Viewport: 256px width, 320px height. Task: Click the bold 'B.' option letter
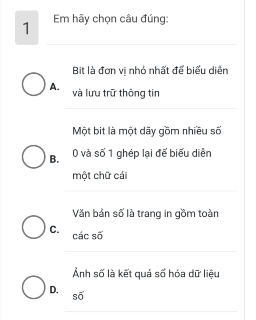(54, 159)
